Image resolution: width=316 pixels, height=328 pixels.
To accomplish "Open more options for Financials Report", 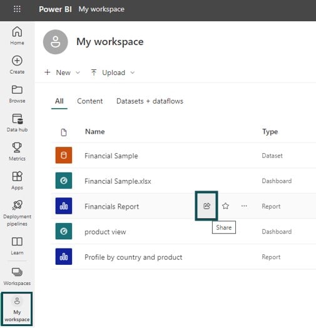I will coord(244,206).
